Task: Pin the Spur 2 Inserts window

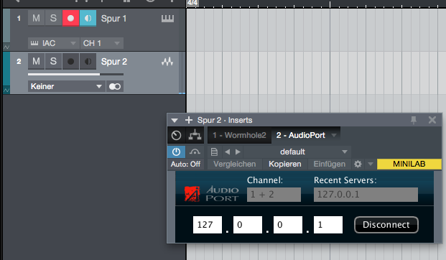Action: point(414,120)
